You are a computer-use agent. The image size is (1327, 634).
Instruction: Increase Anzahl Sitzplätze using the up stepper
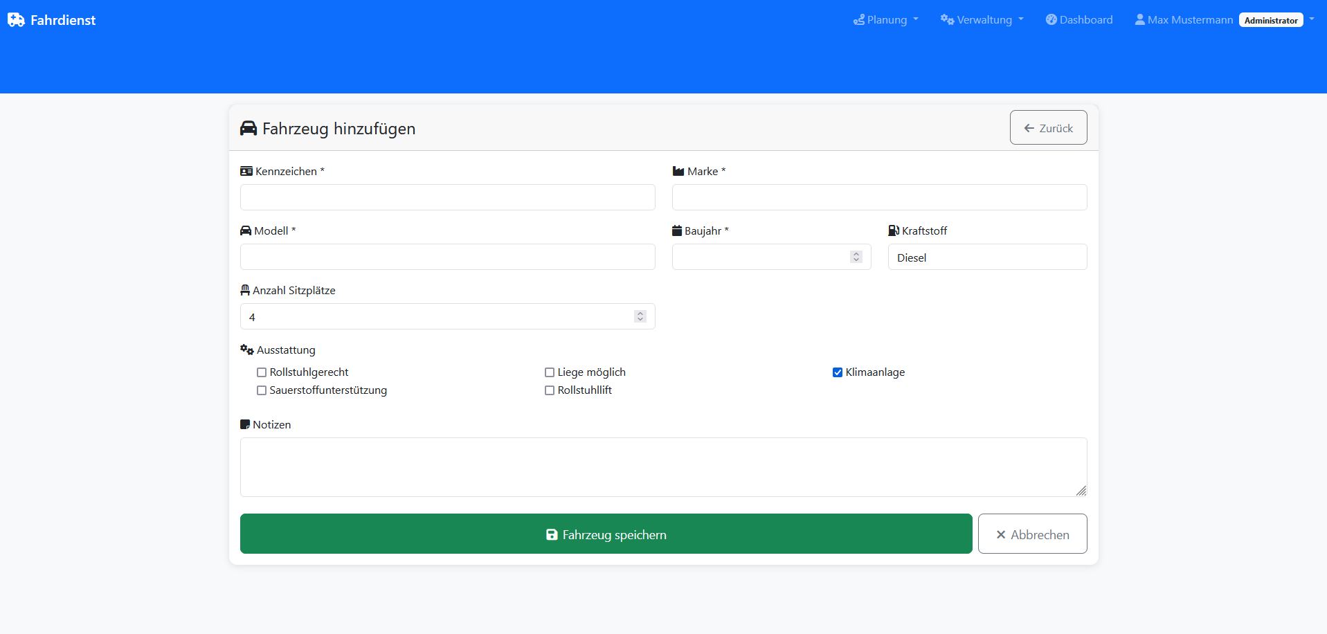click(640, 313)
